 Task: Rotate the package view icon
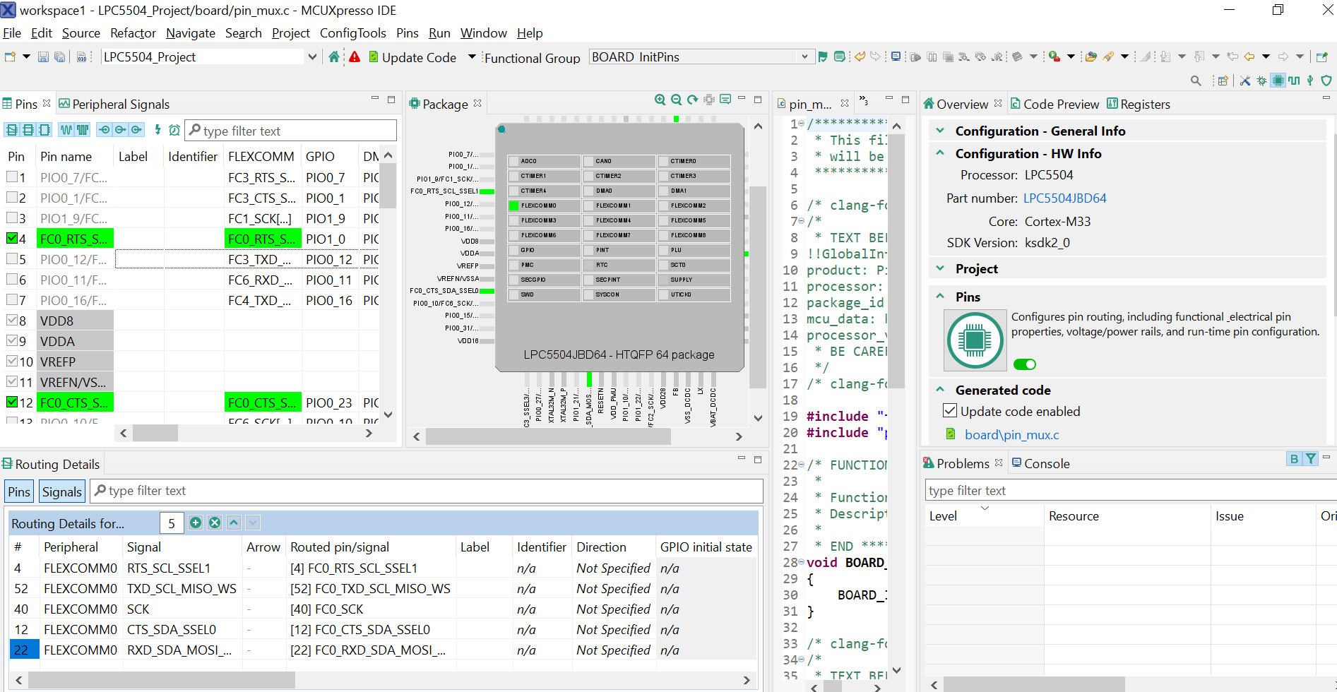click(692, 100)
